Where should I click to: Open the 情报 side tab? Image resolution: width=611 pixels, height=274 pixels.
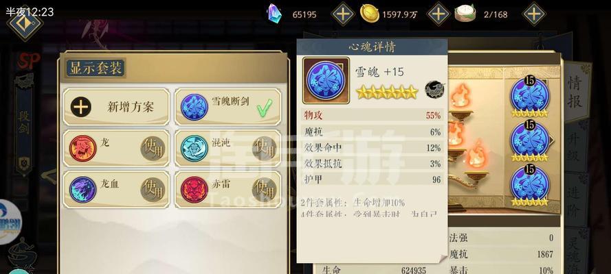pos(575,92)
